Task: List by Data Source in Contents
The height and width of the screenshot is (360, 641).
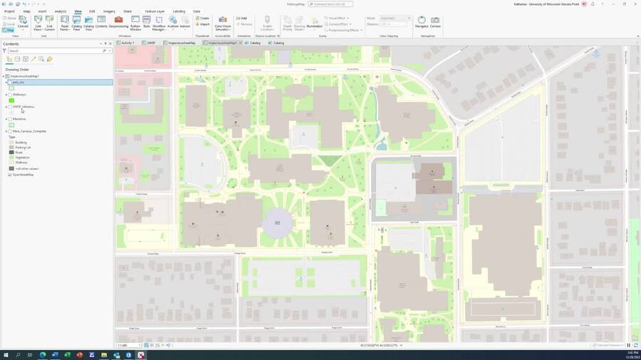Action: click(17, 59)
